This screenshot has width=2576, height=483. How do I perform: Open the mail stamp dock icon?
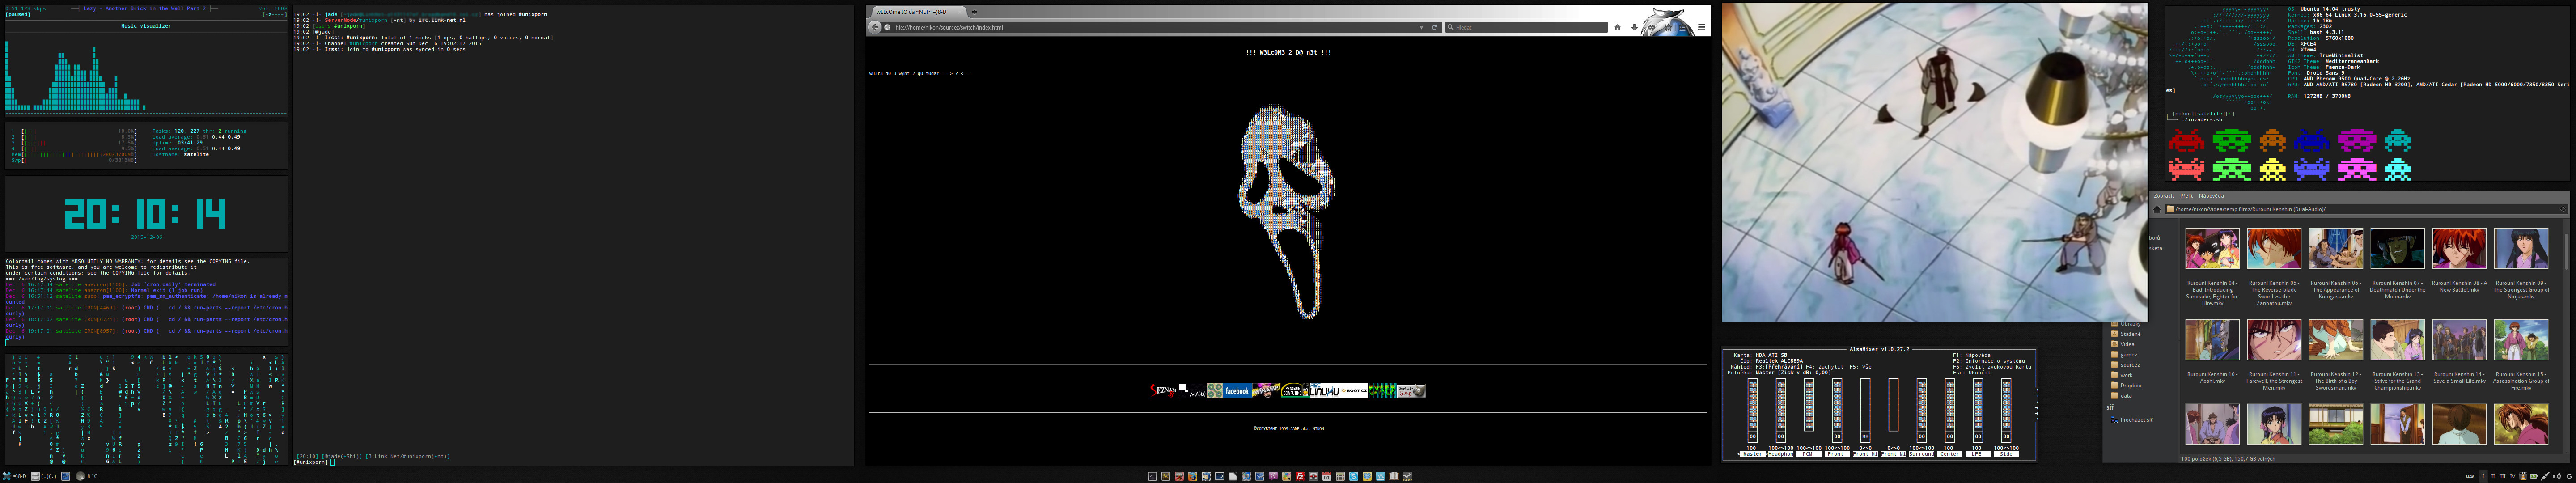1206,476
